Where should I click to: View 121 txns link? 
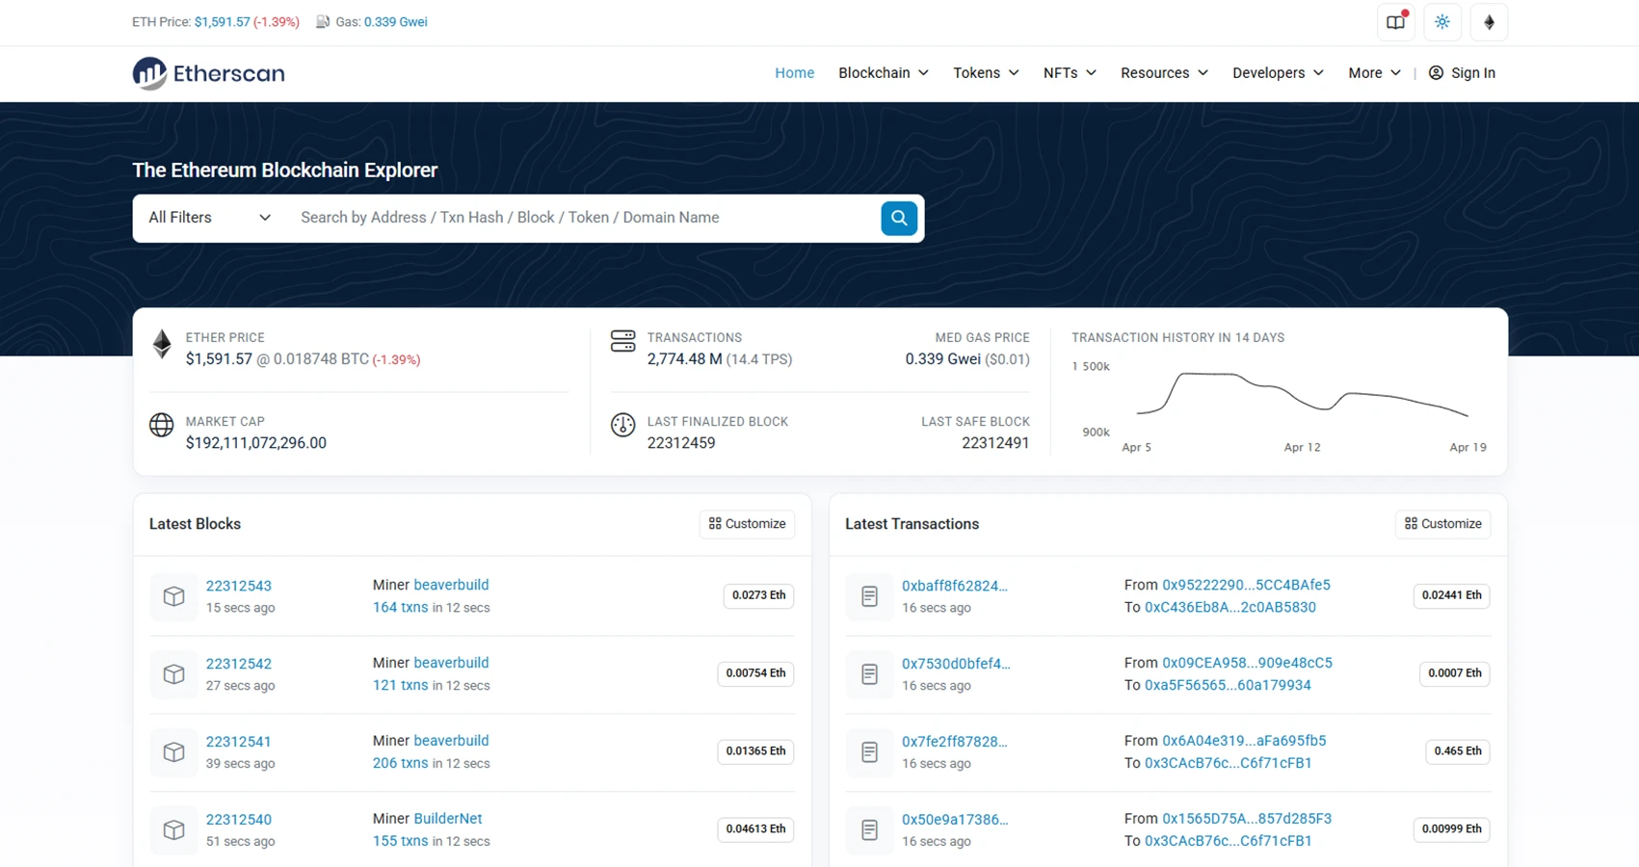(x=400, y=685)
